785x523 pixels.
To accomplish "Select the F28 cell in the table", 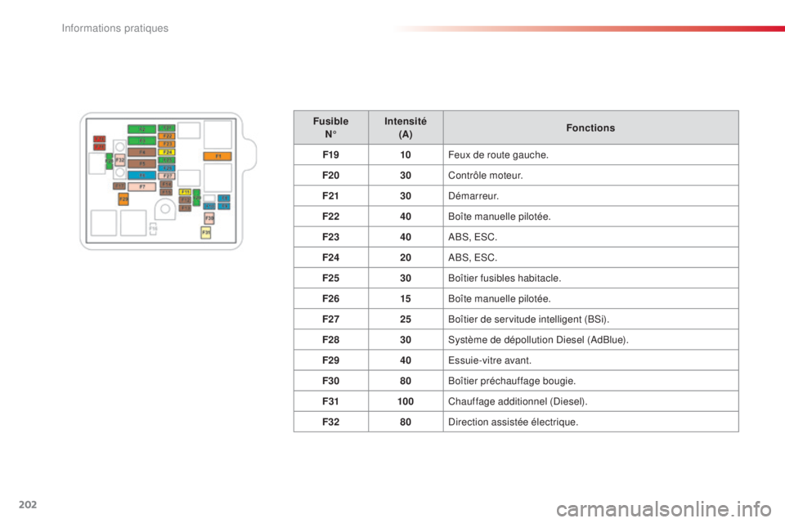I will (x=331, y=339).
